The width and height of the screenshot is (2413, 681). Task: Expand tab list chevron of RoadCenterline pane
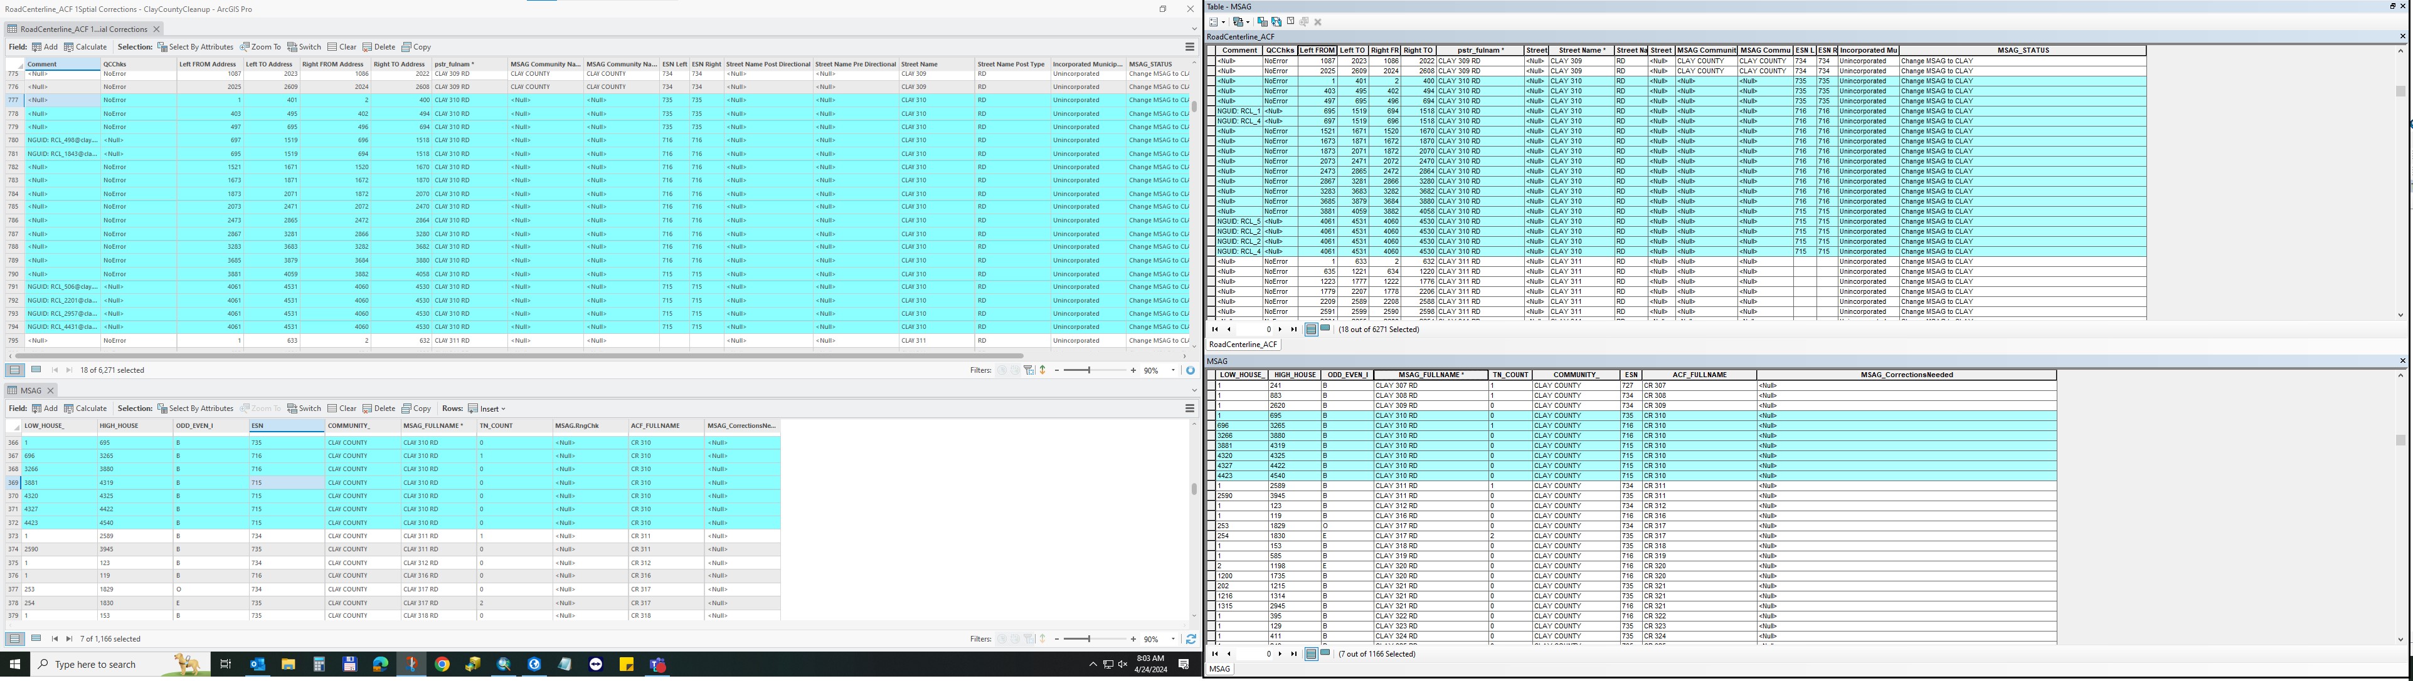pyautogui.click(x=1194, y=29)
